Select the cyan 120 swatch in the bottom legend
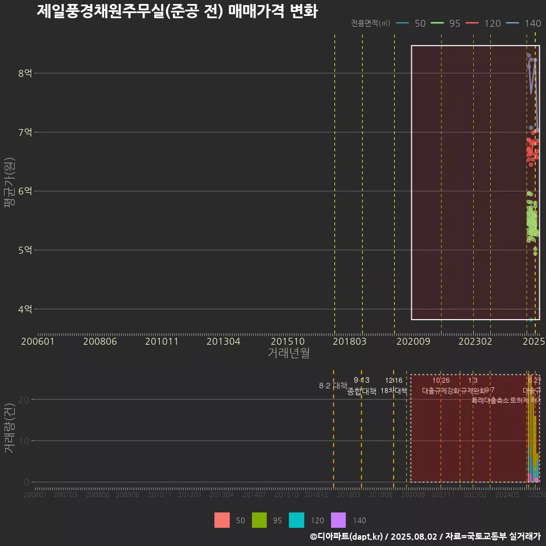This screenshot has width=546, height=546. 296,520
